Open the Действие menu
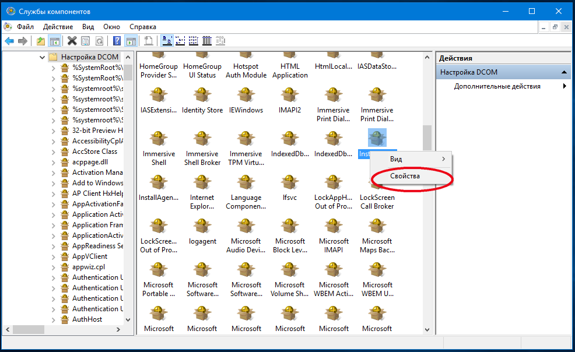 coord(58,27)
